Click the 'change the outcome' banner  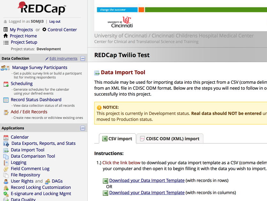pyautogui.click(x=117, y=10)
